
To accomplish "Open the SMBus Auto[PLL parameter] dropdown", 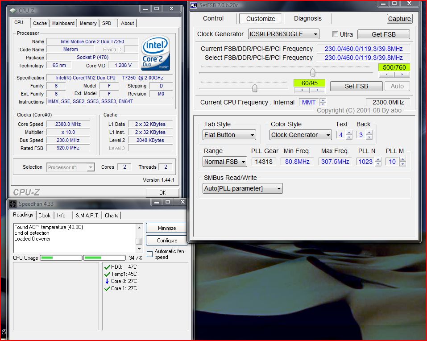I will click(x=242, y=188).
